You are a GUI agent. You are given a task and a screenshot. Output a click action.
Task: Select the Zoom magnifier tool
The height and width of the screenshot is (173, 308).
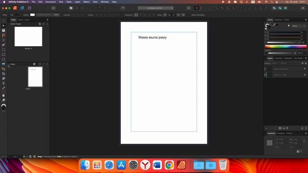3,100
